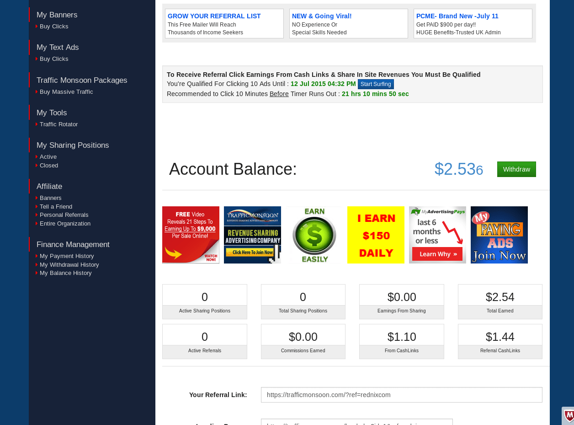574x425 pixels.
Task: Select the Traffic Monsoon Packages heading
Action: [x=82, y=80]
